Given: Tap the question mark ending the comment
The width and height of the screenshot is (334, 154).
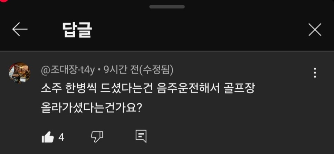Looking at the screenshot, I should (x=139, y=108).
